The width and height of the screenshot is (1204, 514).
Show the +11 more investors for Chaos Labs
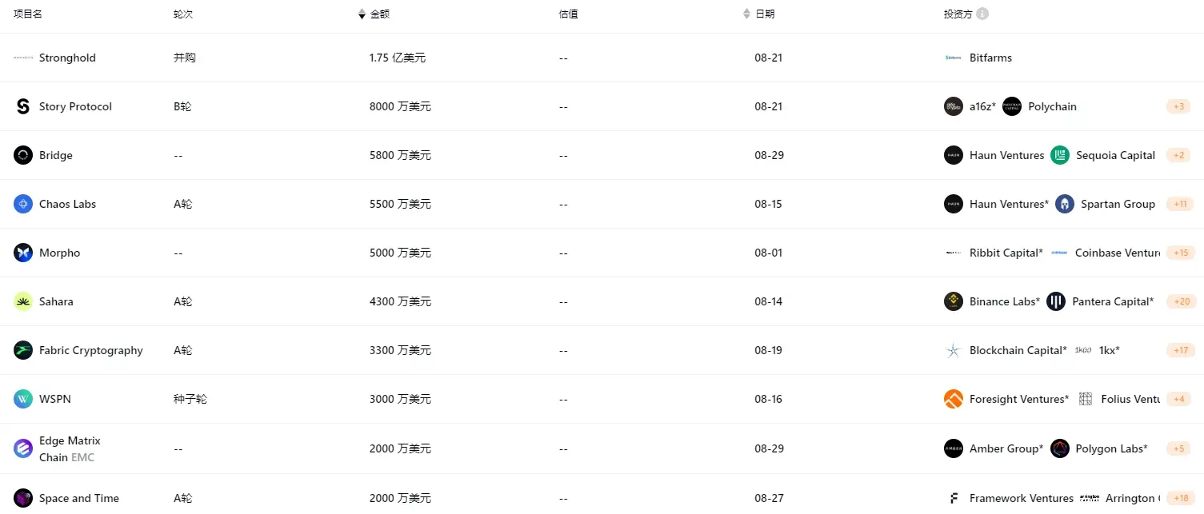1179,204
